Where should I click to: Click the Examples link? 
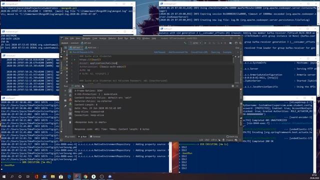(x=227, y=52)
